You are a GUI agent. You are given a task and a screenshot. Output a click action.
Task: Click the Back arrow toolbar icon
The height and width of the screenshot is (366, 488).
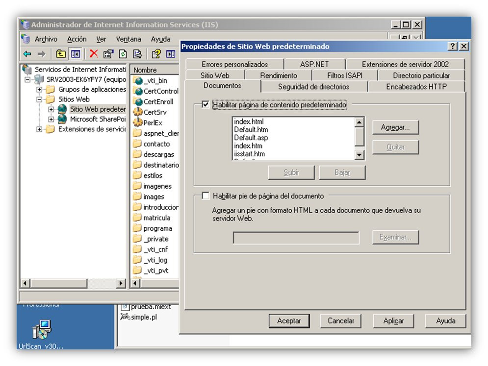point(27,54)
